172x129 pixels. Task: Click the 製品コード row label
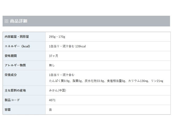click(x=12, y=100)
